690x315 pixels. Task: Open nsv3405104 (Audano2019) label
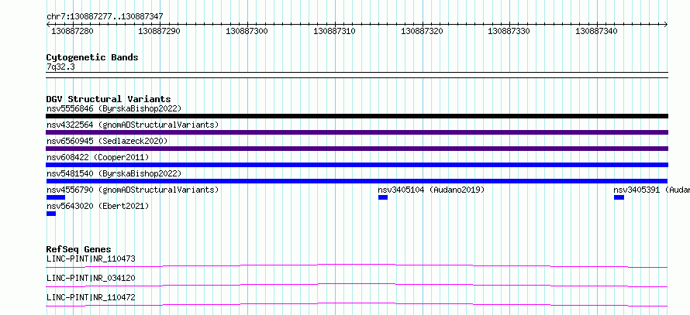pos(431,190)
